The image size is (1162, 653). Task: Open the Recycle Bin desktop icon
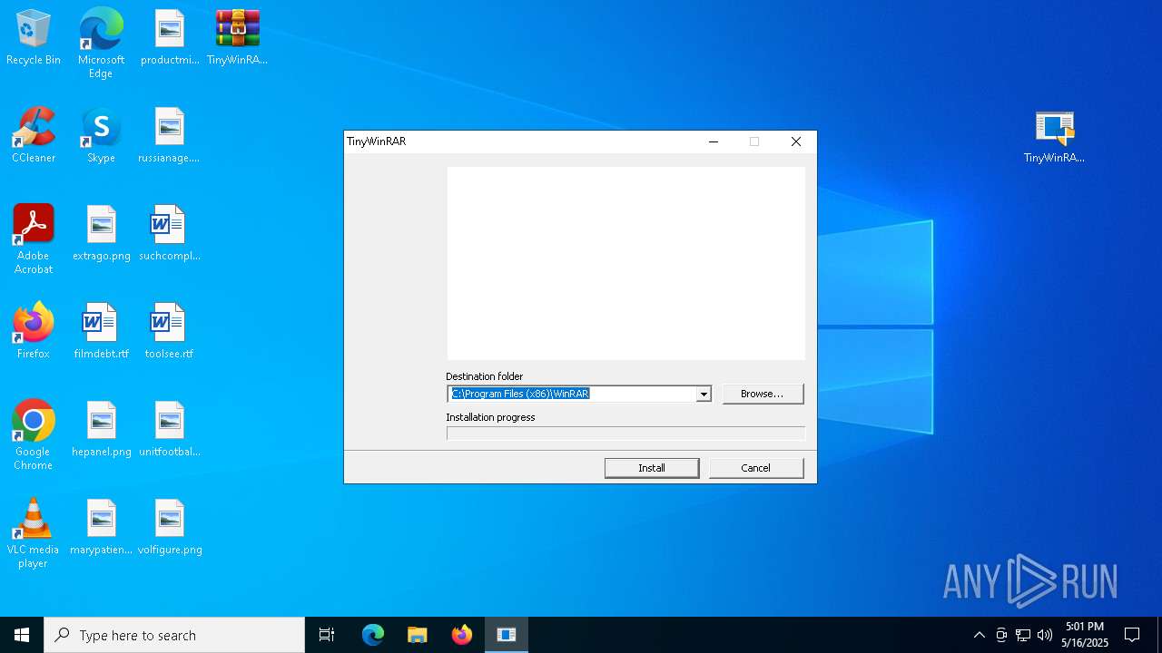coord(34,37)
